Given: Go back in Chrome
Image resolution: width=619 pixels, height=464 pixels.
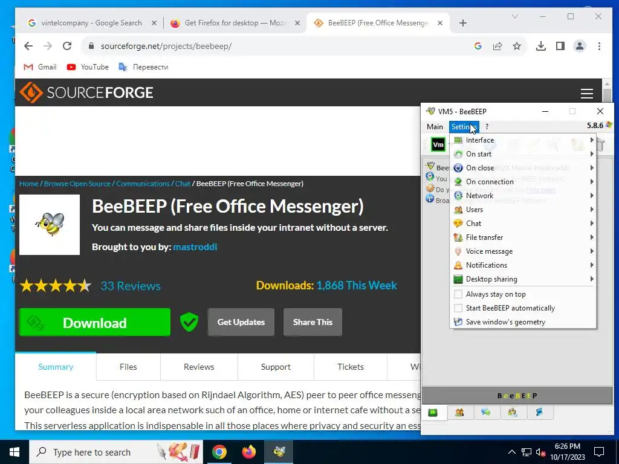Looking at the screenshot, I should [28, 46].
